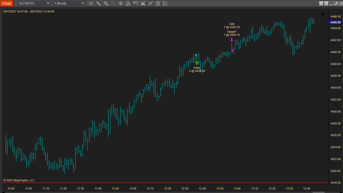Click the "Entry" order label
The image size is (343, 193).
pos(197,68)
